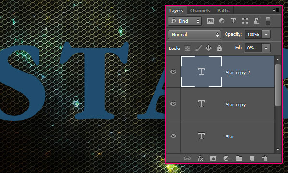
Task: Click layers list scroll down arrow
Action: tap(278, 149)
